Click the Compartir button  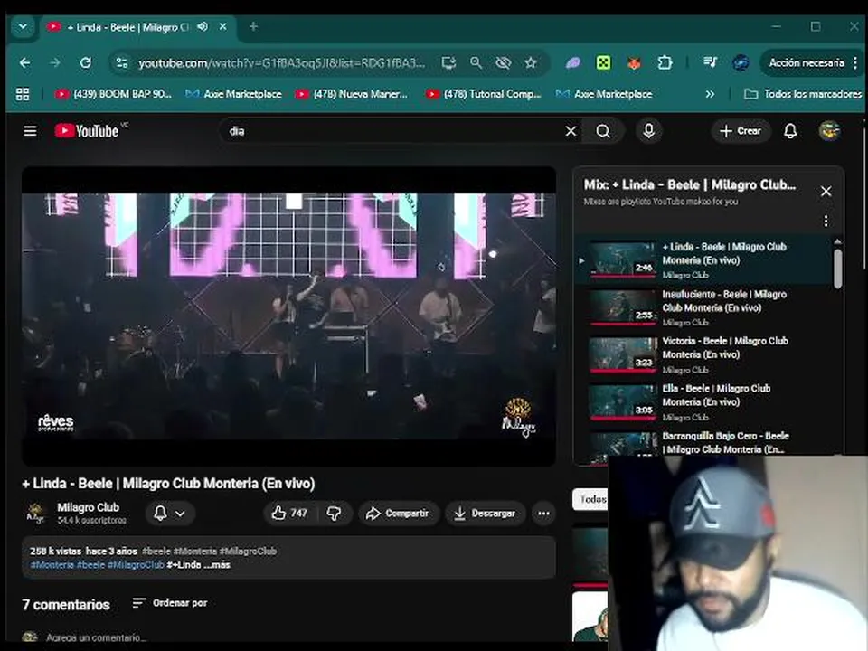pyautogui.click(x=398, y=514)
